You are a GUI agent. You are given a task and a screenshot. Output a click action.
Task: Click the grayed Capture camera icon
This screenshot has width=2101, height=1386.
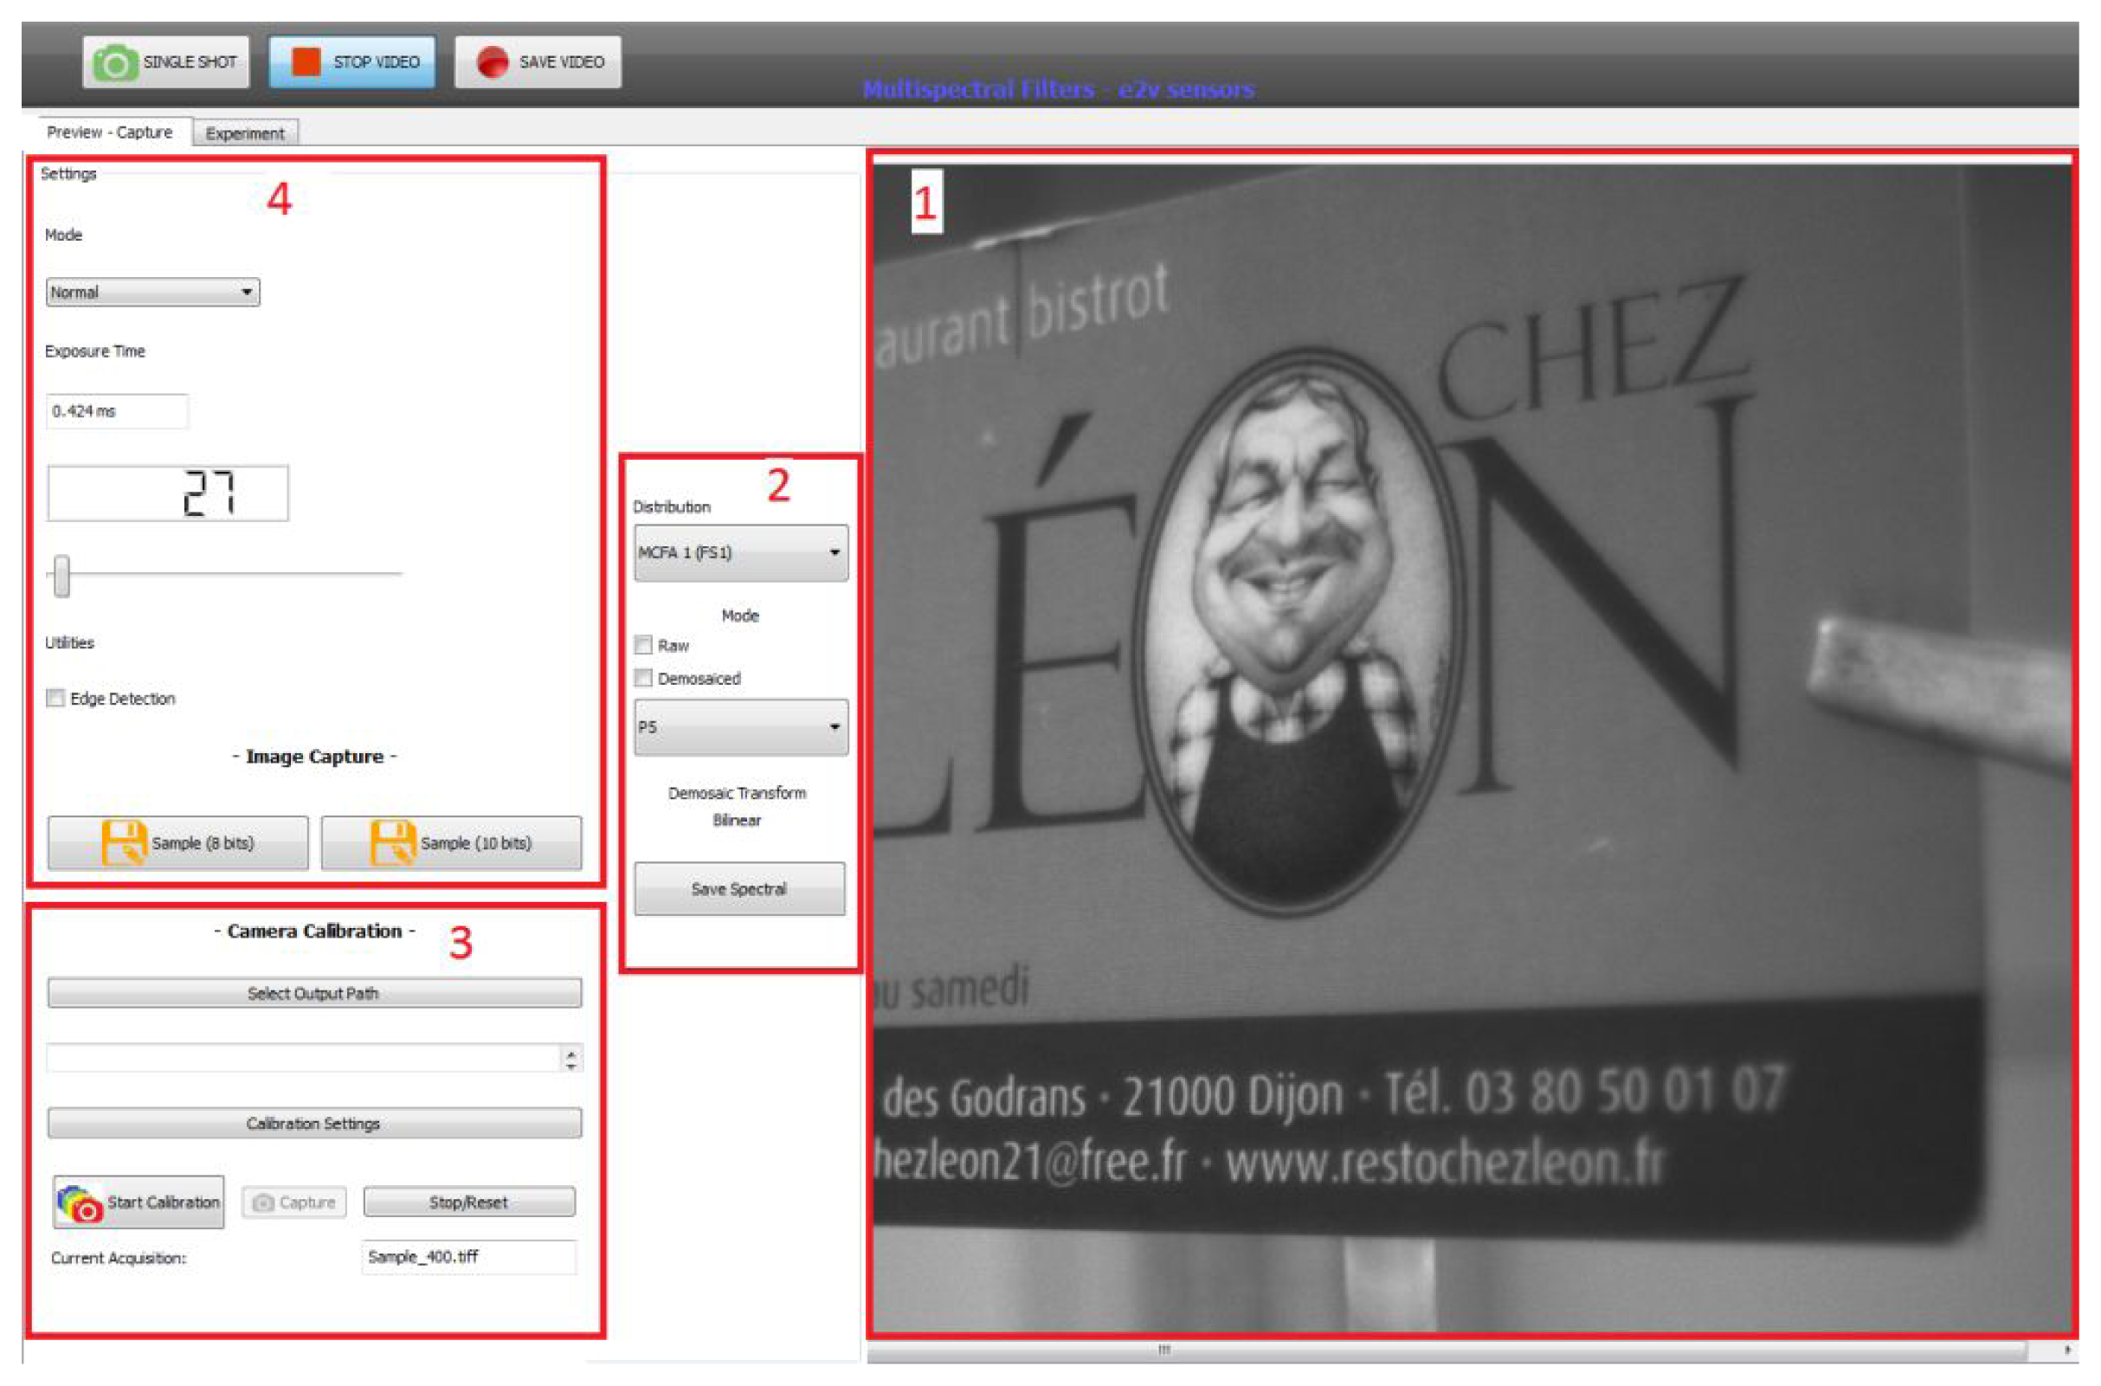pyautogui.click(x=262, y=1203)
